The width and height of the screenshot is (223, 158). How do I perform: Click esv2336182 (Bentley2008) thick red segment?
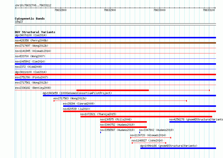pyautogui.click(x=113, y=90)
